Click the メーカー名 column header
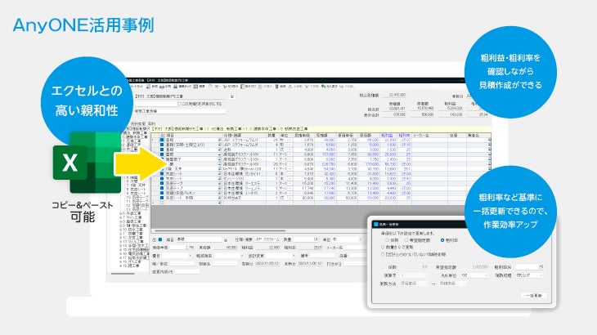The height and width of the screenshot is (335, 597). (x=429, y=136)
